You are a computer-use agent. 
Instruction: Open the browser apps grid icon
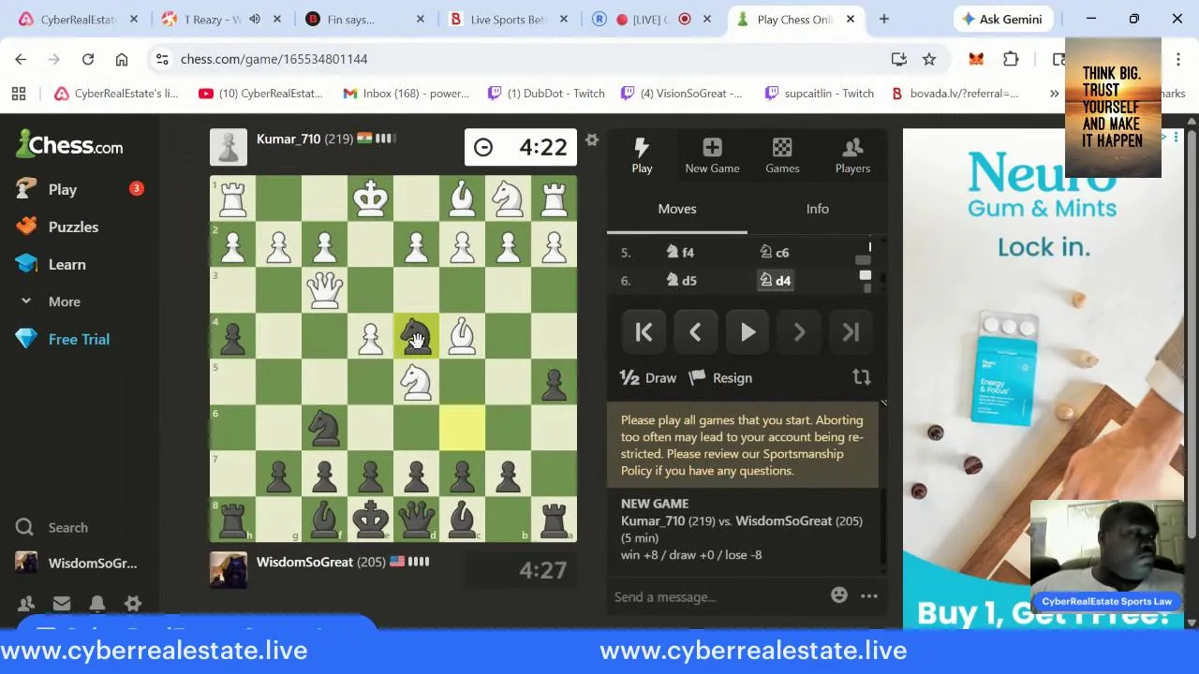coord(18,93)
